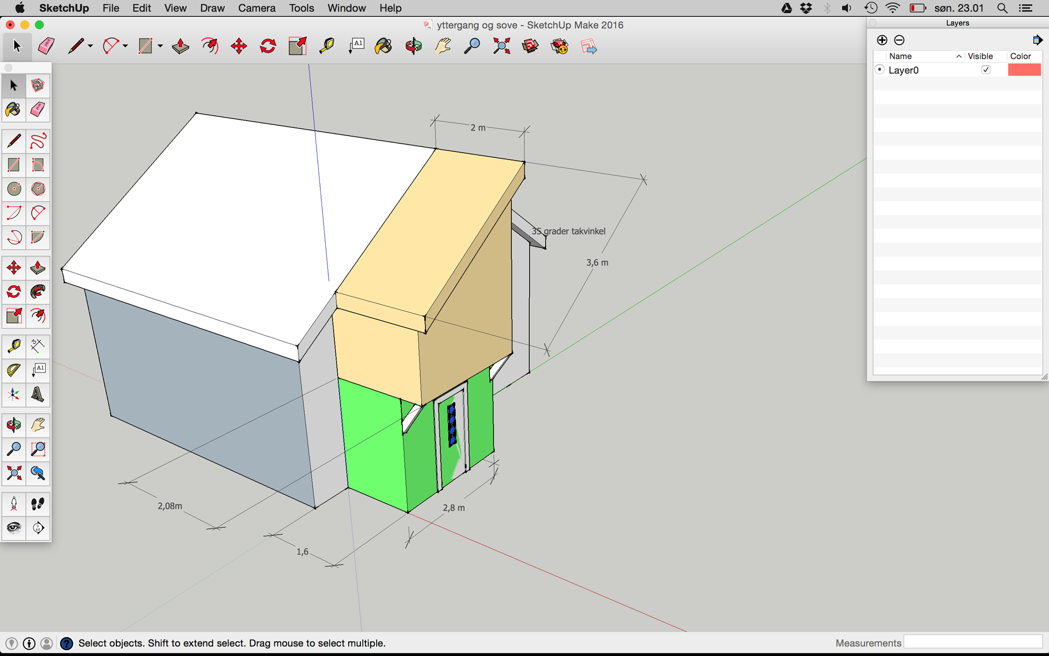Click the Orbit tool in top toolbar
This screenshot has width=1049, height=656.
point(413,46)
